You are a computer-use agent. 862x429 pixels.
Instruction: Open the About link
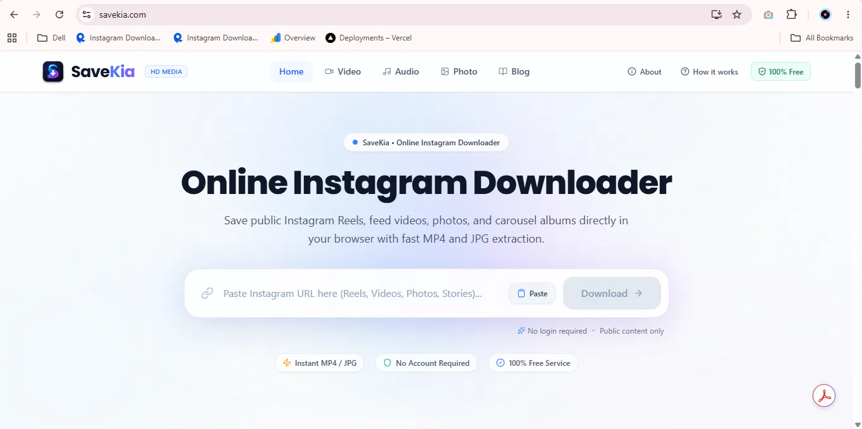pyautogui.click(x=645, y=72)
